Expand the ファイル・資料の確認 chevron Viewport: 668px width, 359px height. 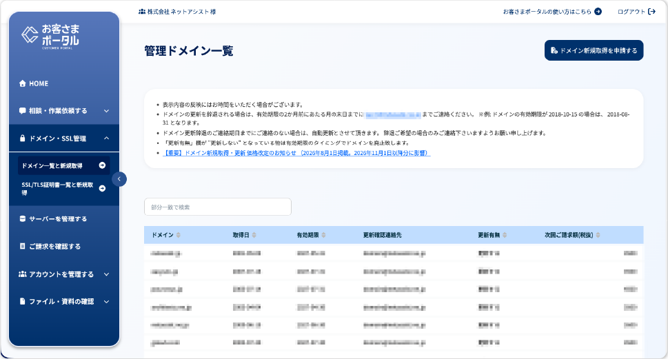(106, 302)
